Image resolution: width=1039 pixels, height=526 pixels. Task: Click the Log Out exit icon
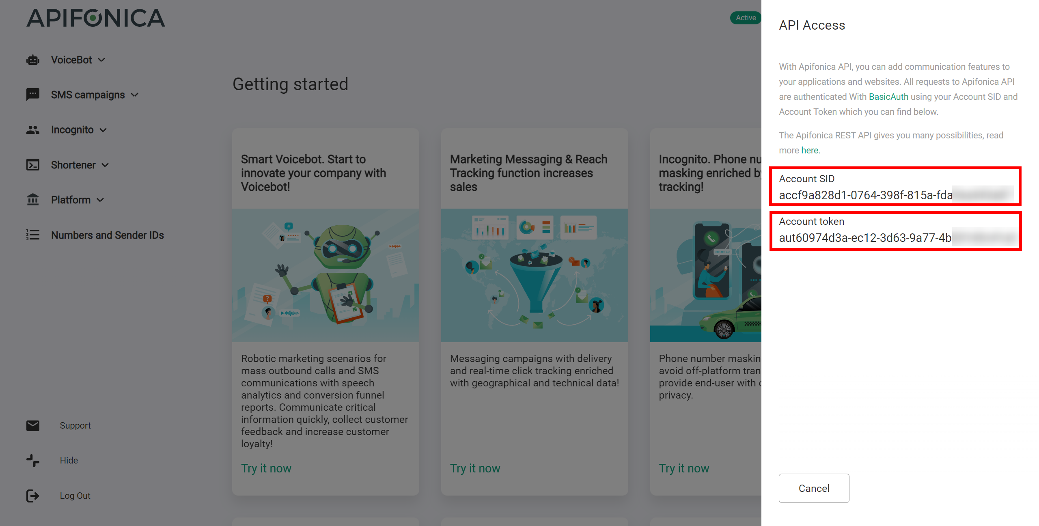coord(33,496)
